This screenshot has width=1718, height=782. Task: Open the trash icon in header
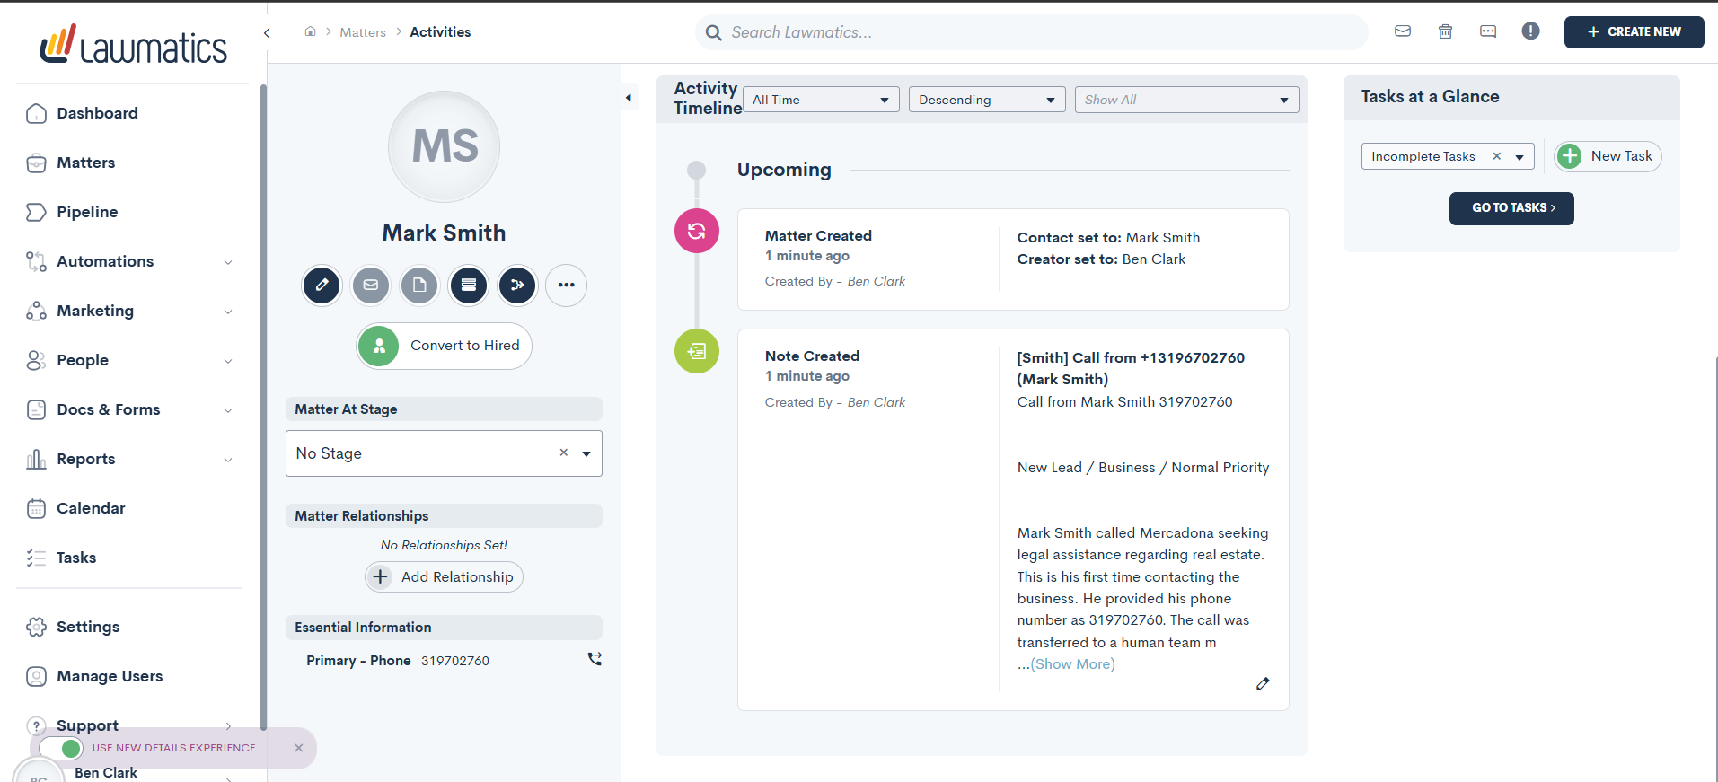click(x=1445, y=31)
